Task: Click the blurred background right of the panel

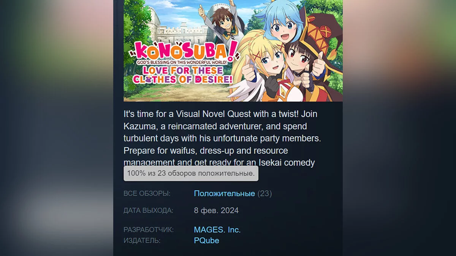Action: (399, 128)
